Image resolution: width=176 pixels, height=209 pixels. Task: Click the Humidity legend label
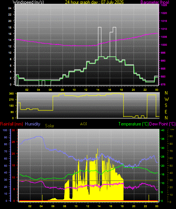pyautogui.click(x=32, y=124)
